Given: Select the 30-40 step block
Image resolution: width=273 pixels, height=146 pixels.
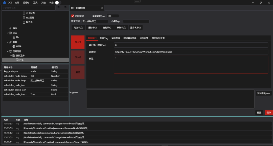Looking at the screenshot, I should (x=78, y=57).
